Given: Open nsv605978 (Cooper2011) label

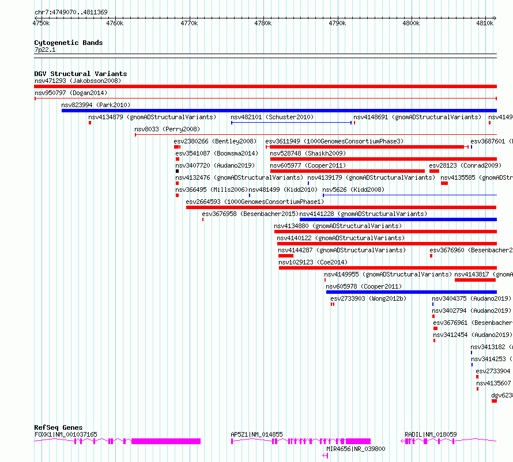Looking at the screenshot, I should click(x=364, y=286).
